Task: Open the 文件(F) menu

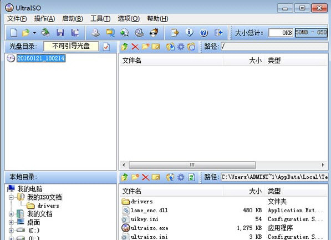Action: (x=17, y=18)
